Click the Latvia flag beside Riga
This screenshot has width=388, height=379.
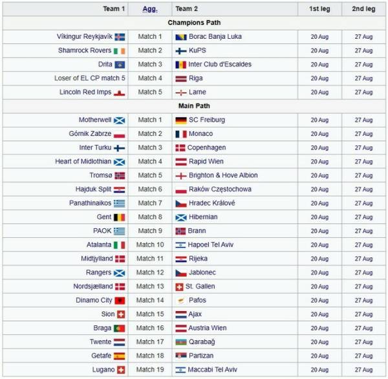tap(181, 79)
